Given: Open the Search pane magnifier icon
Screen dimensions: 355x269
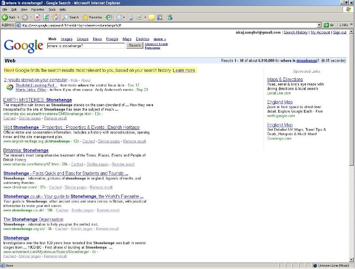Looking at the screenshot, I should 65,17.
